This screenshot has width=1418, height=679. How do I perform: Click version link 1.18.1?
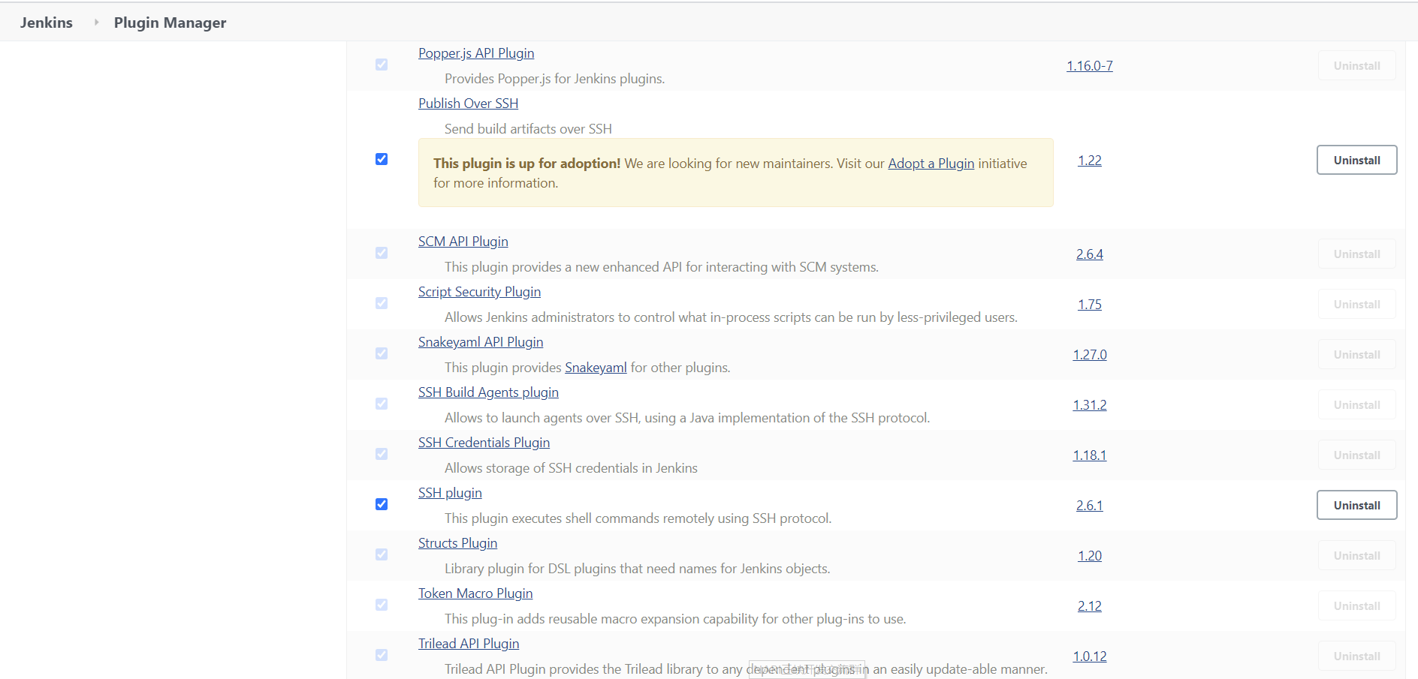click(1089, 455)
